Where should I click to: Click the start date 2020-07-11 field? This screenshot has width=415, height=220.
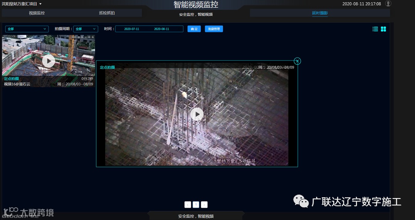click(x=131, y=29)
